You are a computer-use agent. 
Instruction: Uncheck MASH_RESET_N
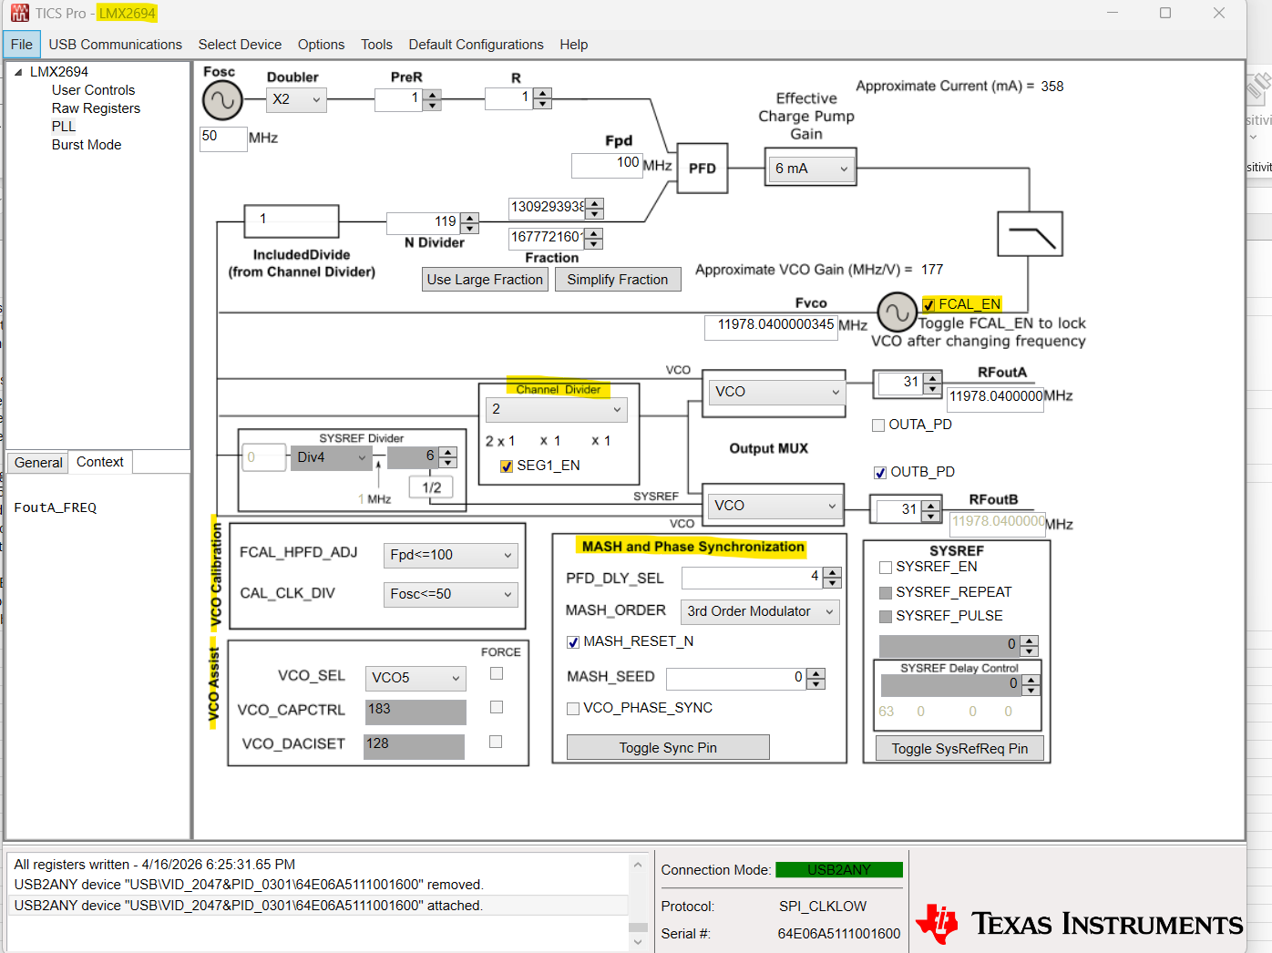tap(573, 642)
